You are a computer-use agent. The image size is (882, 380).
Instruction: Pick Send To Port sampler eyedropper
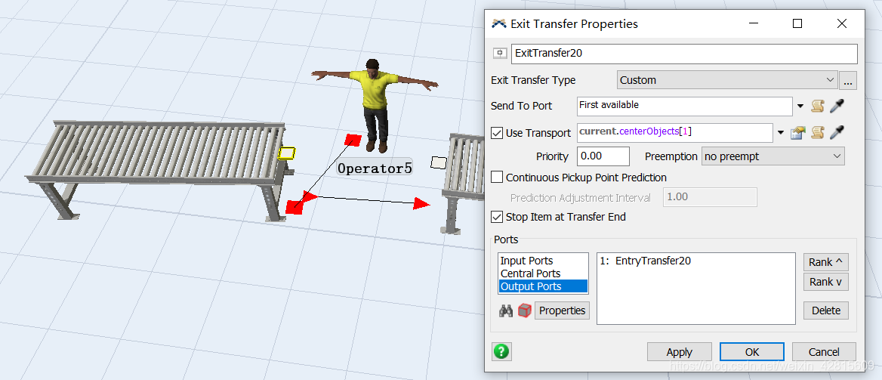(x=837, y=106)
